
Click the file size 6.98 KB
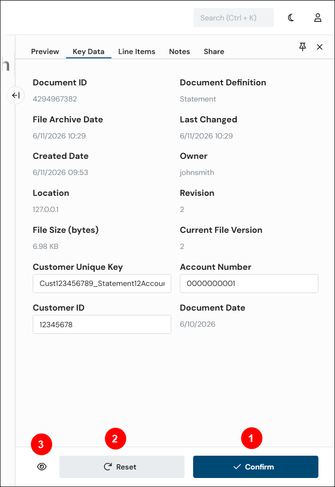[46, 246]
